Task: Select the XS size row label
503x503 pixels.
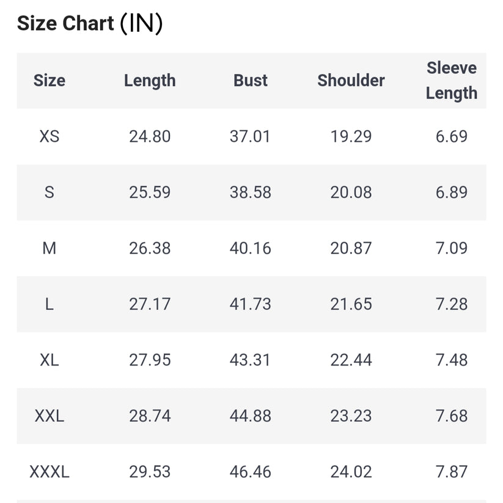Action: click(50, 136)
